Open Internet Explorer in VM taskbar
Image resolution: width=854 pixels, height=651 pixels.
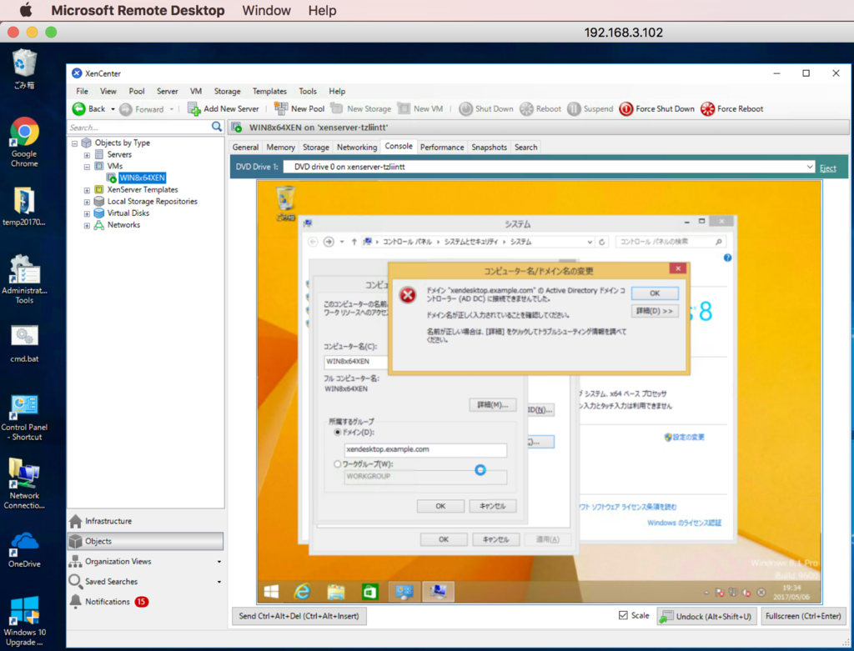coord(302,592)
